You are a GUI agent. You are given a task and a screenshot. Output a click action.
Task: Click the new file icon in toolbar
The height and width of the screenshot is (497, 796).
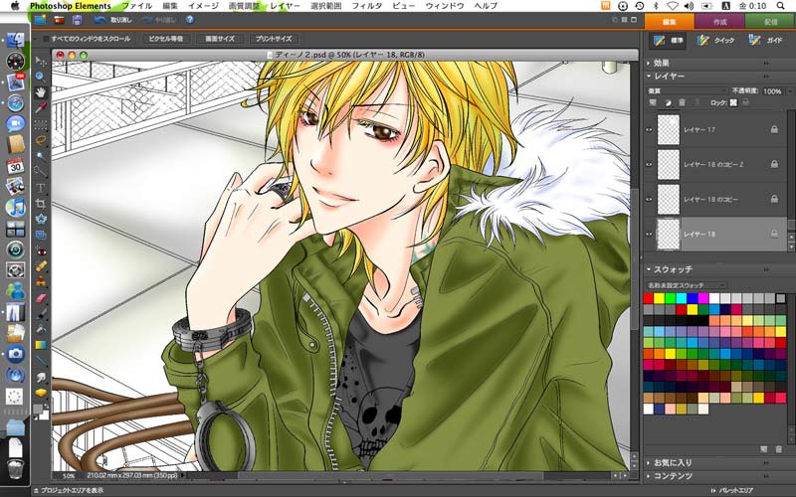tap(40, 20)
